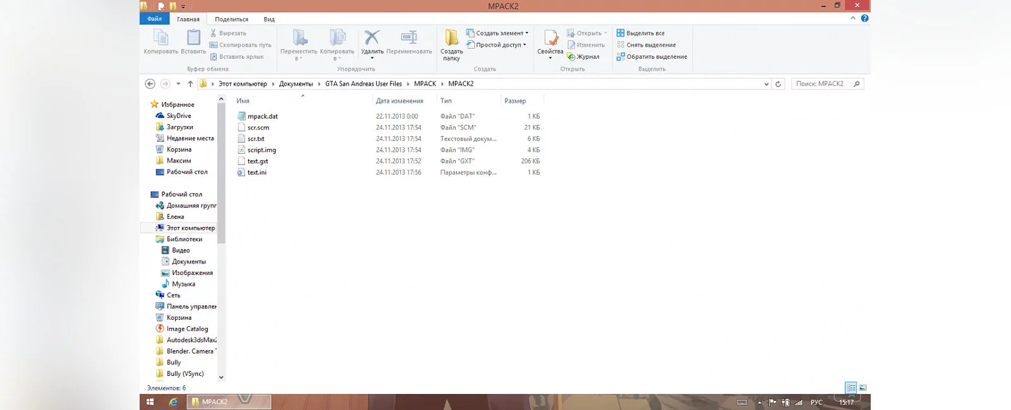Click the Изменить edit button
The image size is (1011, 410).
click(586, 45)
